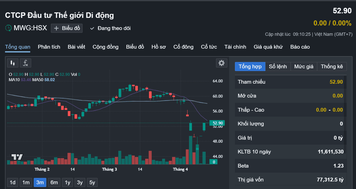Set chart range to 1m
This screenshot has width=356, height=189.
click(26, 182)
